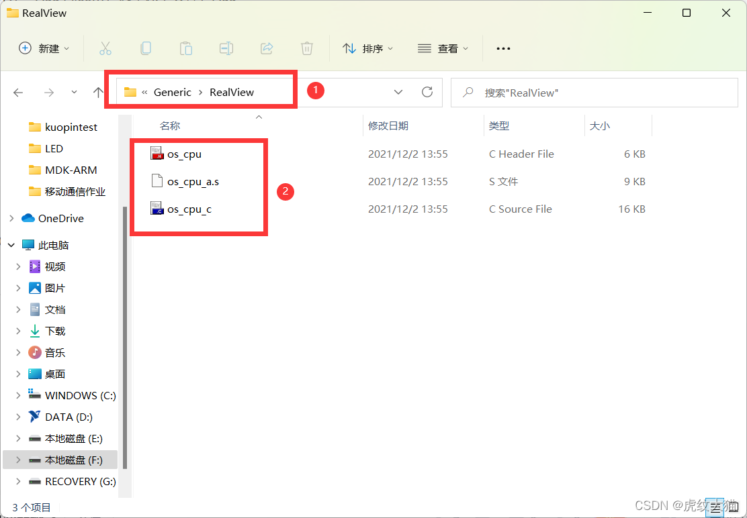Sort by 修改日期 column header
This screenshot has width=747, height=518.
(388, 125)
